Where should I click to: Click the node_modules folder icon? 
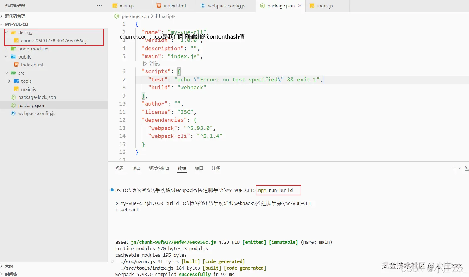pyautogui.click(x=13, y=49)
